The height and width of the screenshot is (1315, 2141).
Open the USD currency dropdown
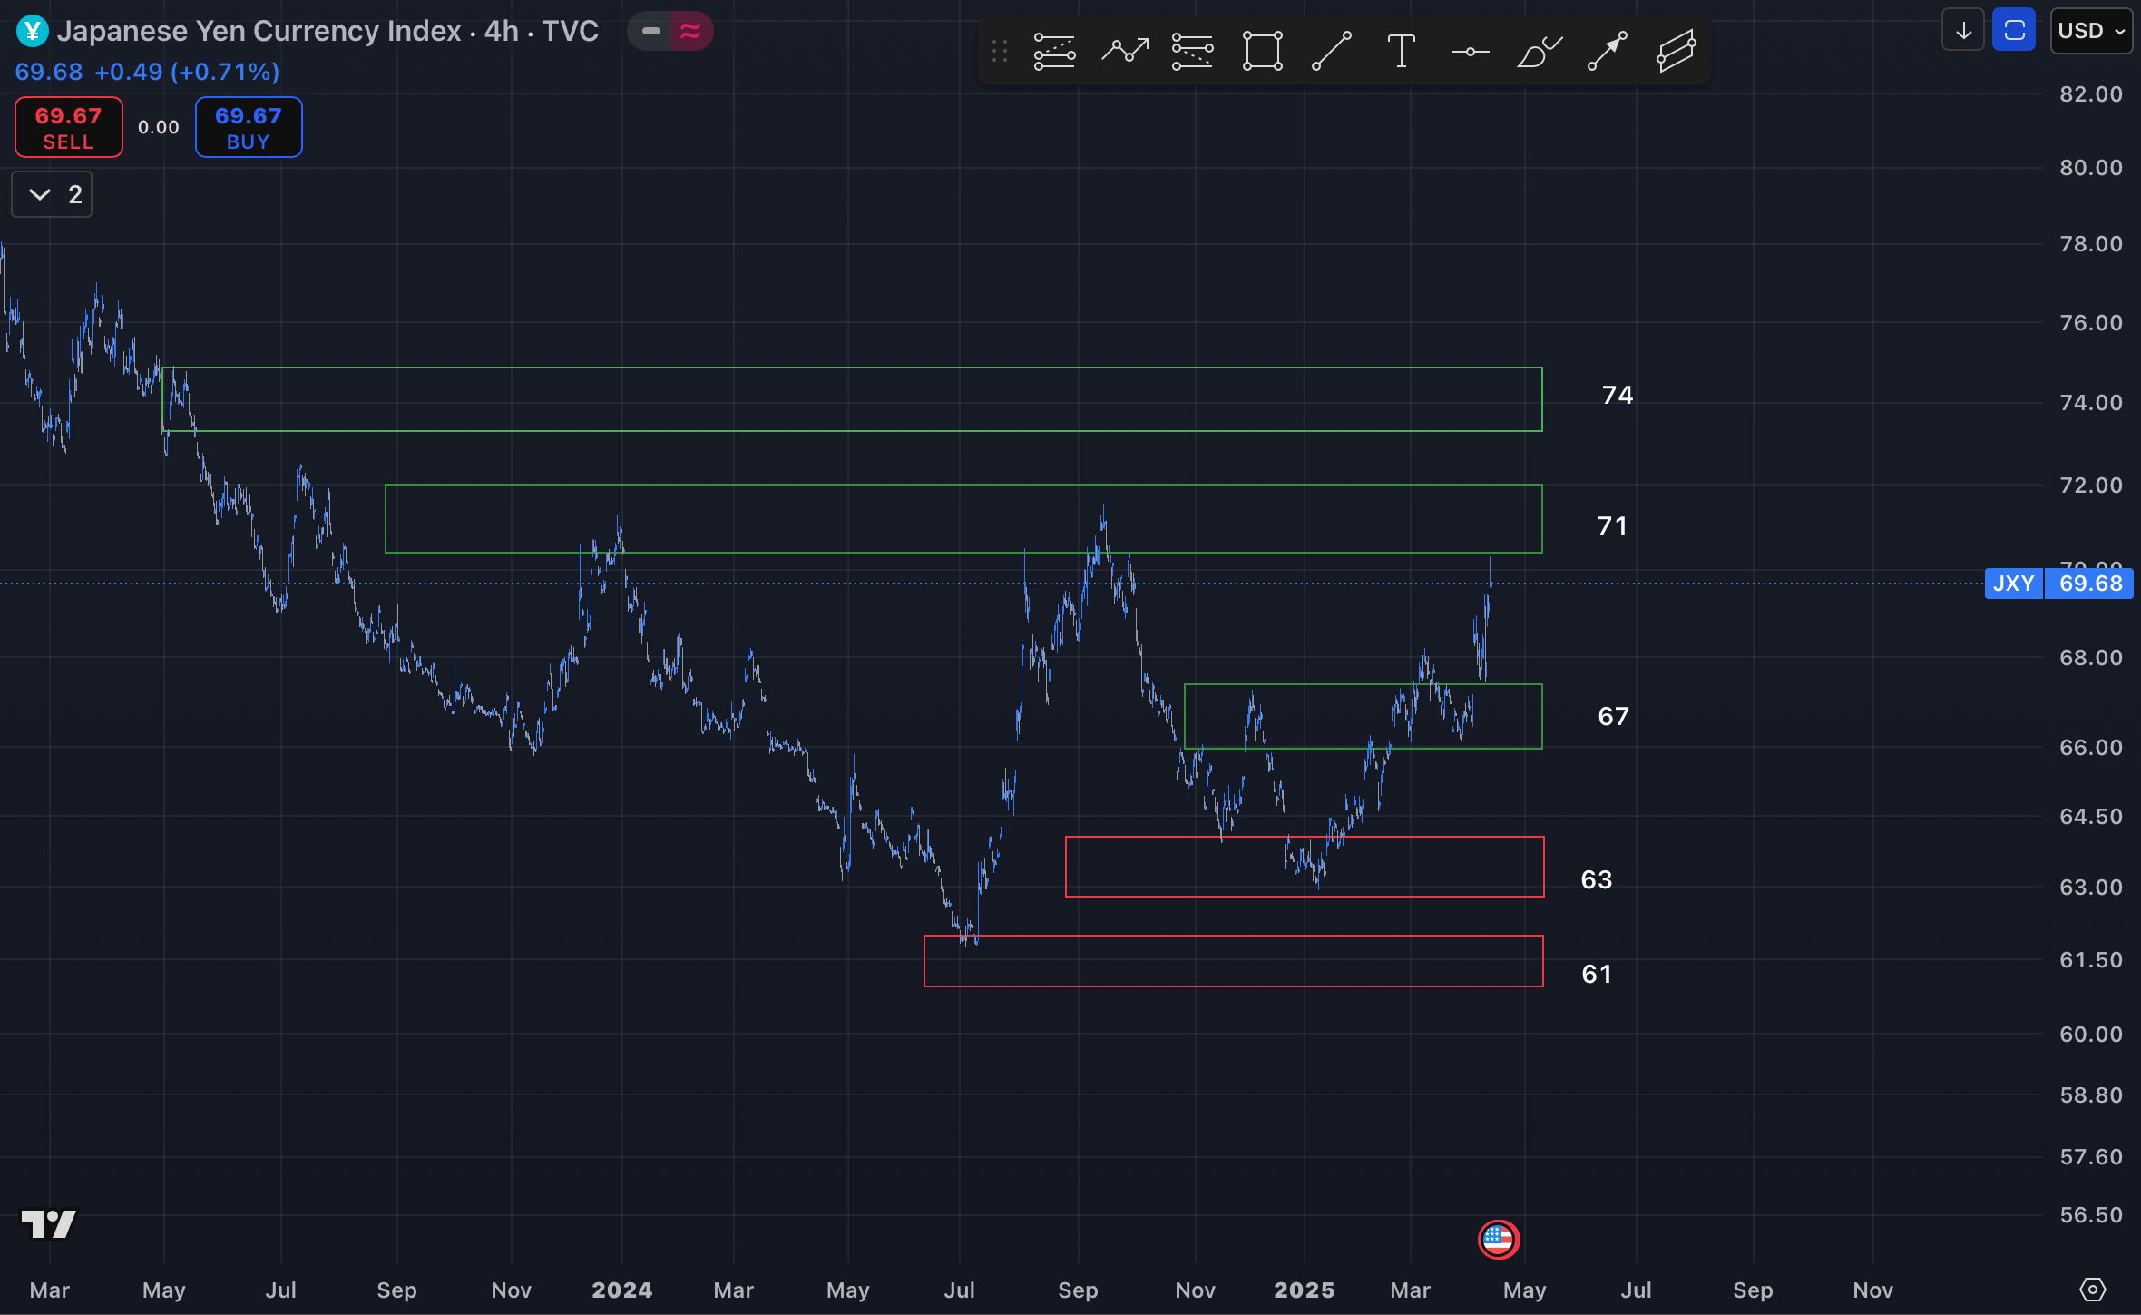2090,30
